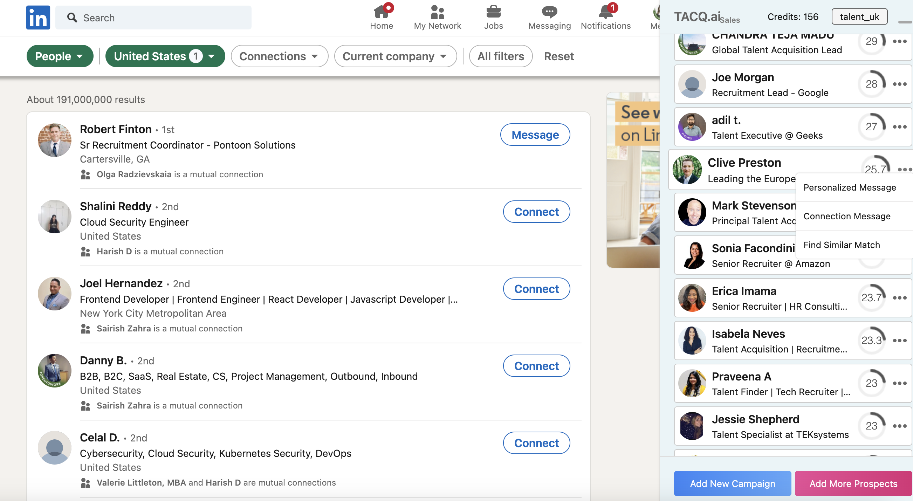Open the Jobs briefcase icon

(493, 12)
